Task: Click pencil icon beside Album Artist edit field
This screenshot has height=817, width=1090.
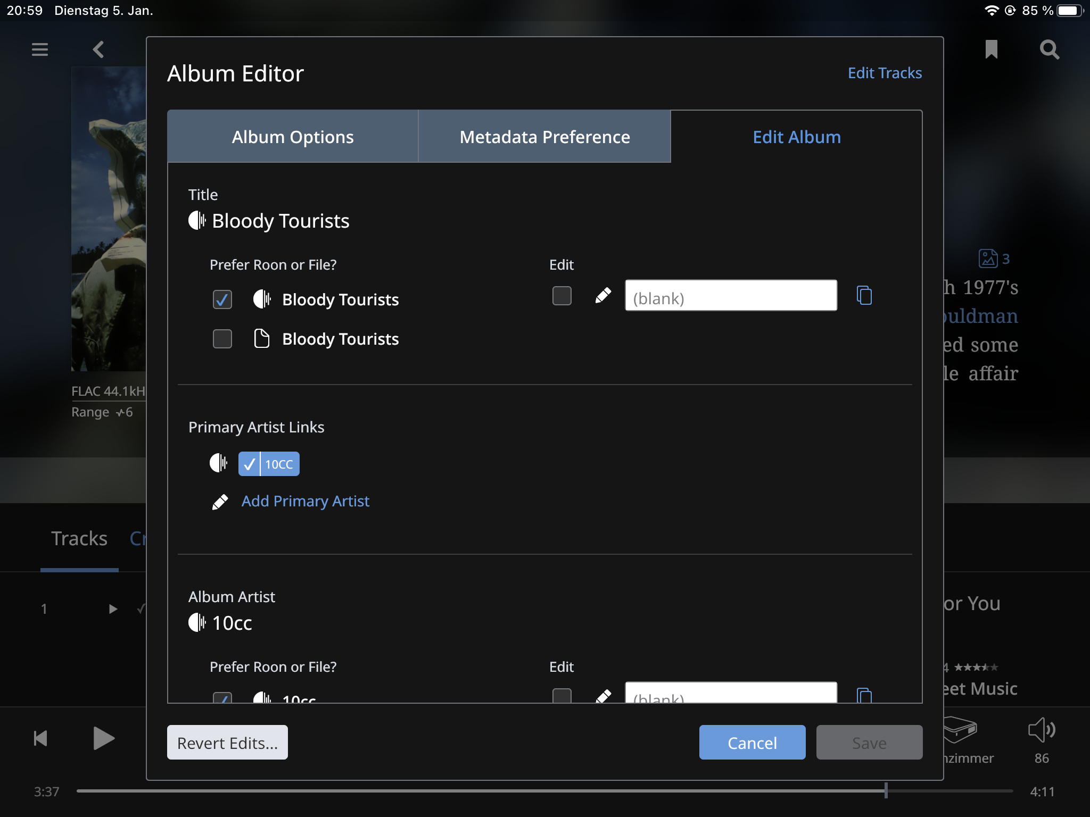Action: pyautogui.click(x=603, y=696)
